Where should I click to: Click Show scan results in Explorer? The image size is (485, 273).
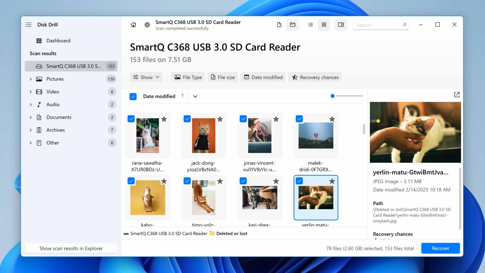71,248
